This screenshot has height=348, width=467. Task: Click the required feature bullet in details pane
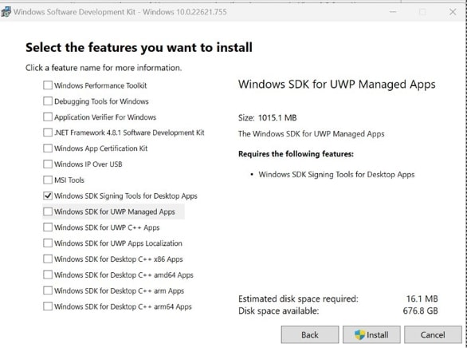tap(336, 175)
